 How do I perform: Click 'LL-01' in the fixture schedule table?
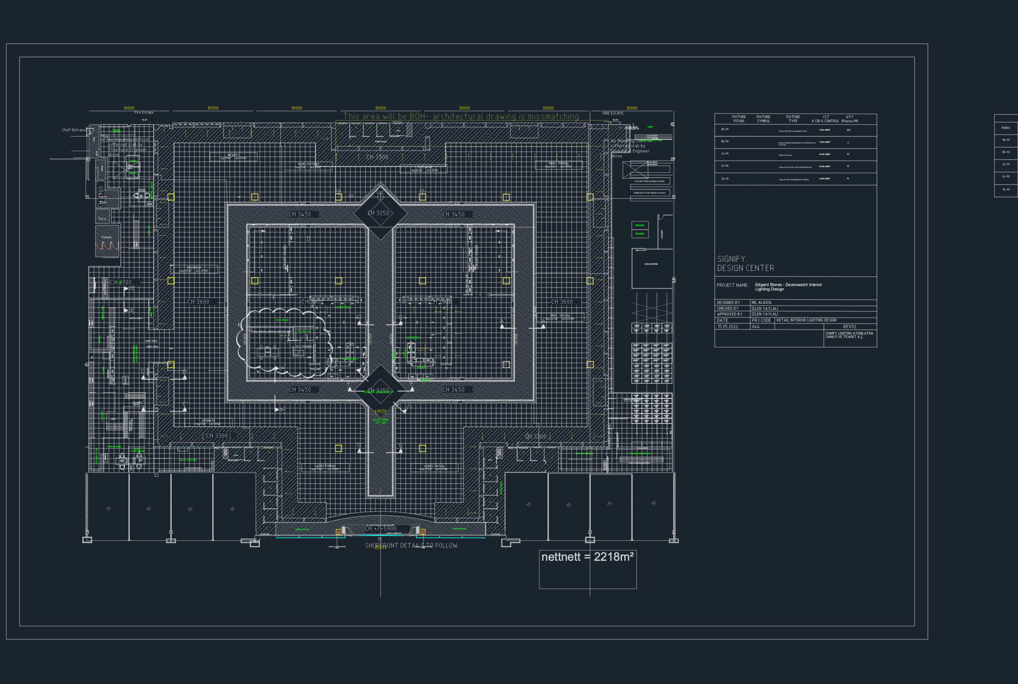pyautogui.click(x=725, y=154)
